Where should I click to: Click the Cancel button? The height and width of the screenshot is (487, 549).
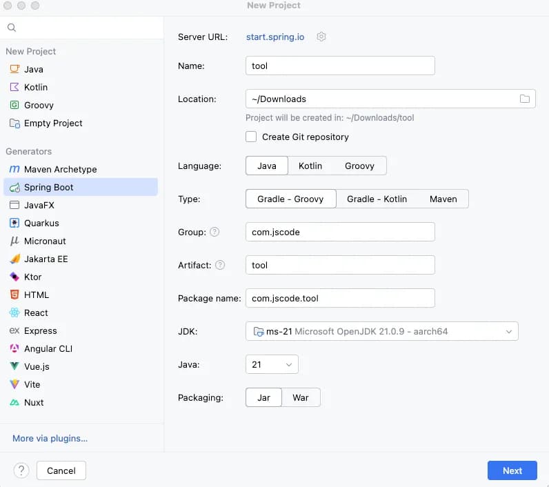click(61, 470)
